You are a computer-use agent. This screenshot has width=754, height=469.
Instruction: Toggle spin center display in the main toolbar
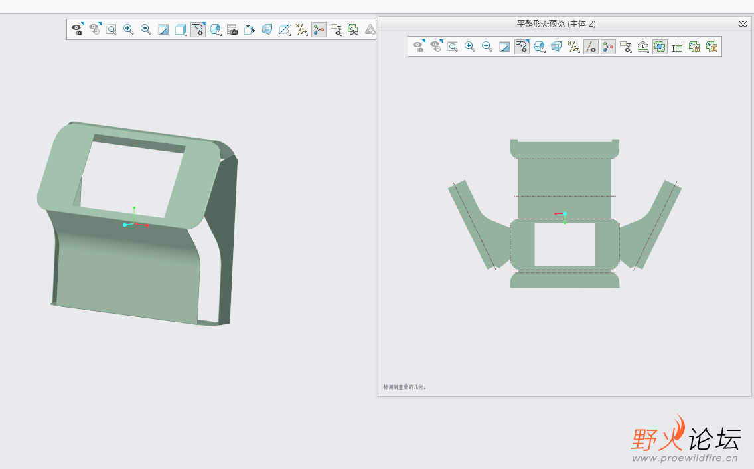tap(319, 29)
